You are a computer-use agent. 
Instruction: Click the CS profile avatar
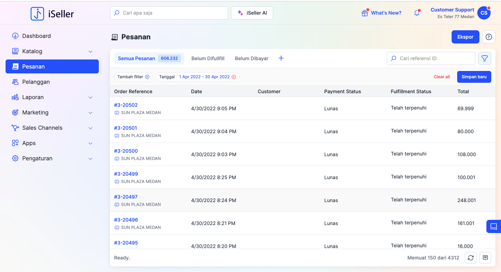(484, 13)
